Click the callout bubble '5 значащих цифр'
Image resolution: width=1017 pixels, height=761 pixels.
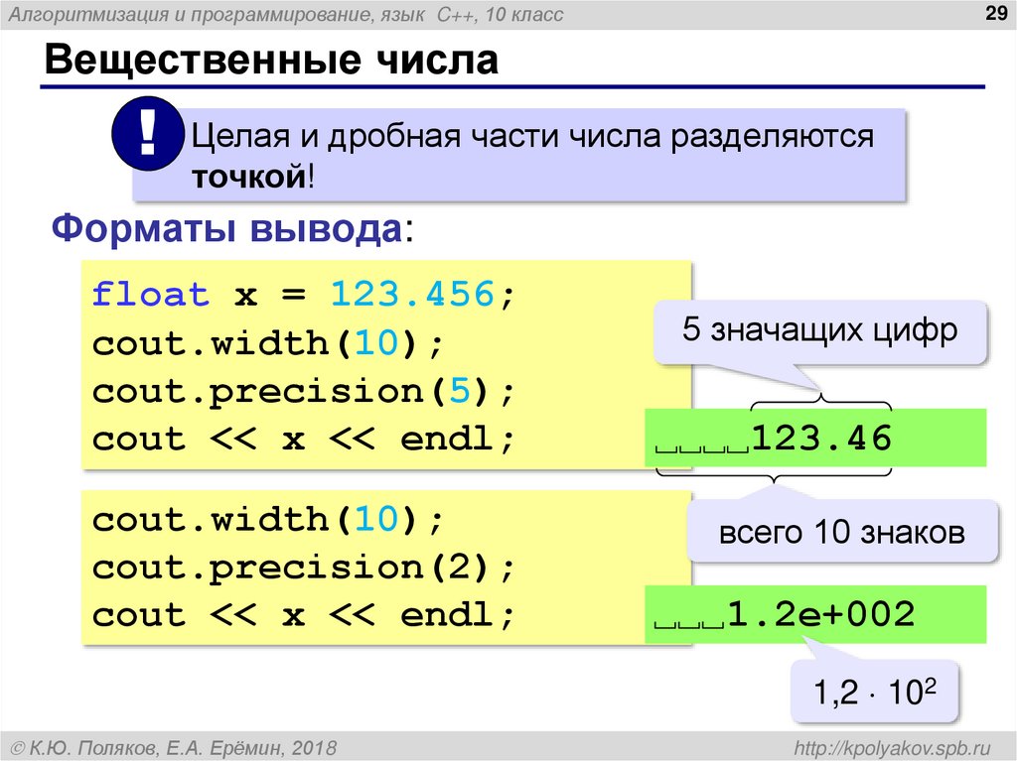818,330
